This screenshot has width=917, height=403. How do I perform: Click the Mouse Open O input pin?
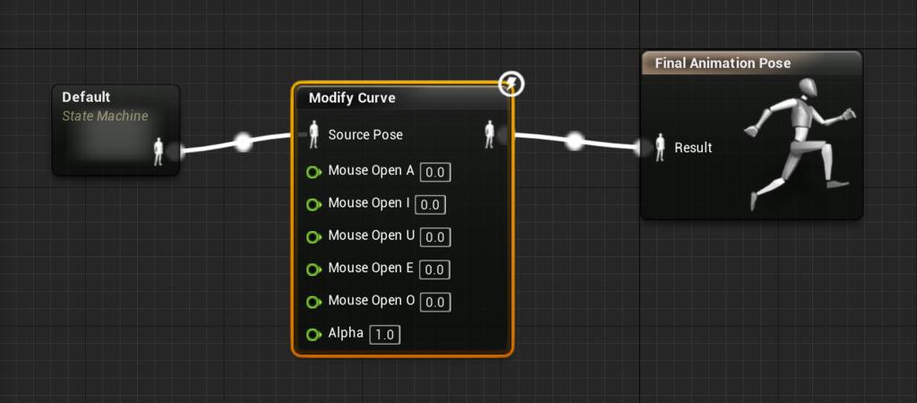tap(314, 303)
